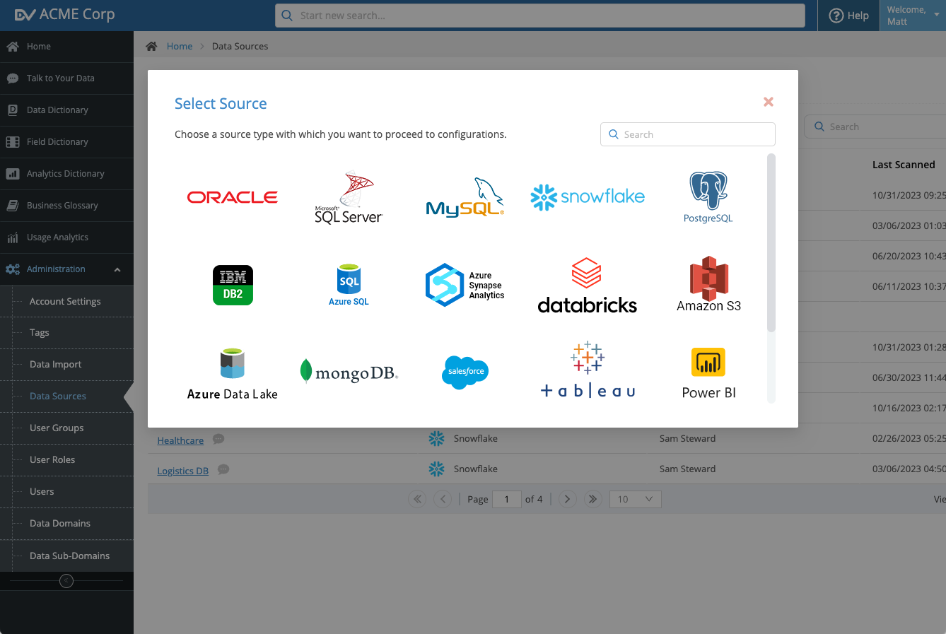Choose the Salesforce source
The height and width of the screenshot is (634, 946).
[466, 372]
